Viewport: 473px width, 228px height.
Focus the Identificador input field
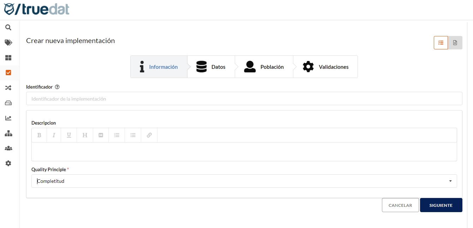[244, 99]
